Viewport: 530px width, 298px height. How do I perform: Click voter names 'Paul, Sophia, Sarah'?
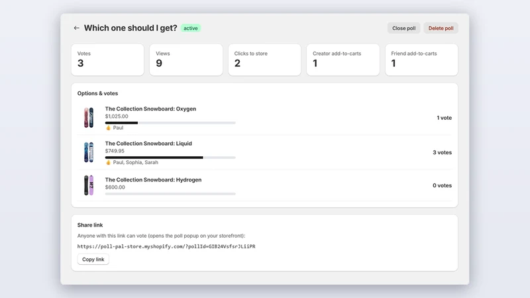pos(136,162)
